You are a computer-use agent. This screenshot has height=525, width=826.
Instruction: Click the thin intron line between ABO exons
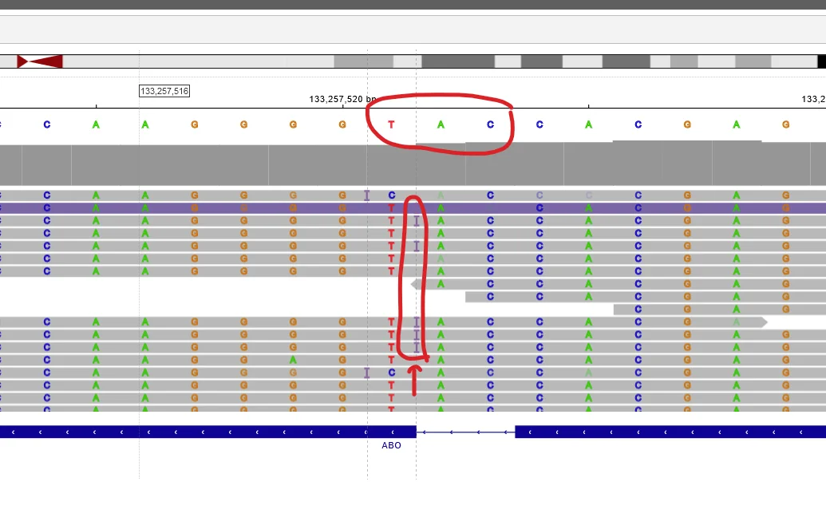pyautogui.click(x=465, y=432)
